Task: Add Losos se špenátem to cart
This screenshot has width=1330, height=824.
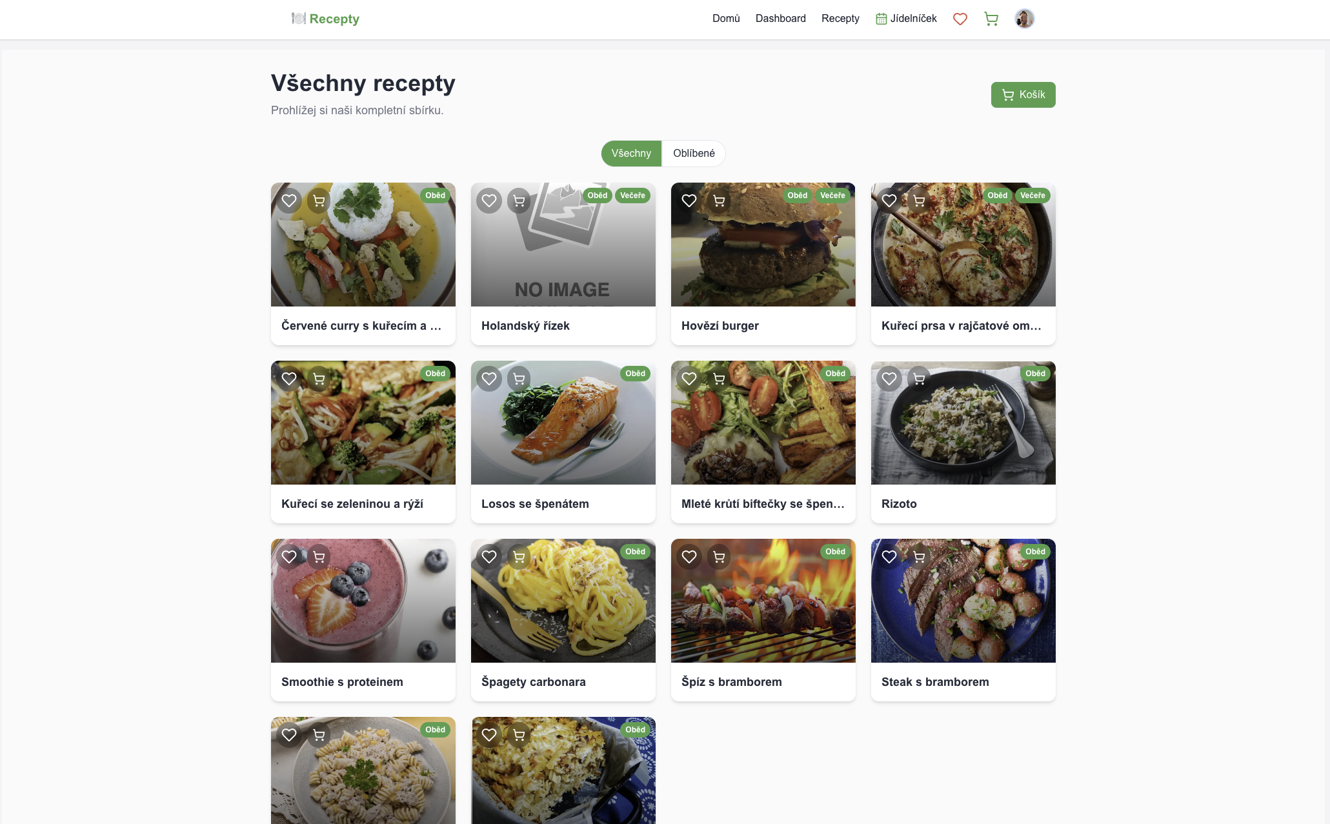Action: click(519, 379)
